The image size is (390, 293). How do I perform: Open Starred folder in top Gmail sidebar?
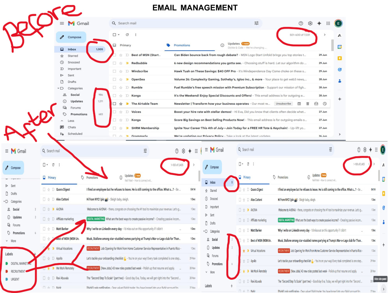pyautogui.click(x=73, y=56)
